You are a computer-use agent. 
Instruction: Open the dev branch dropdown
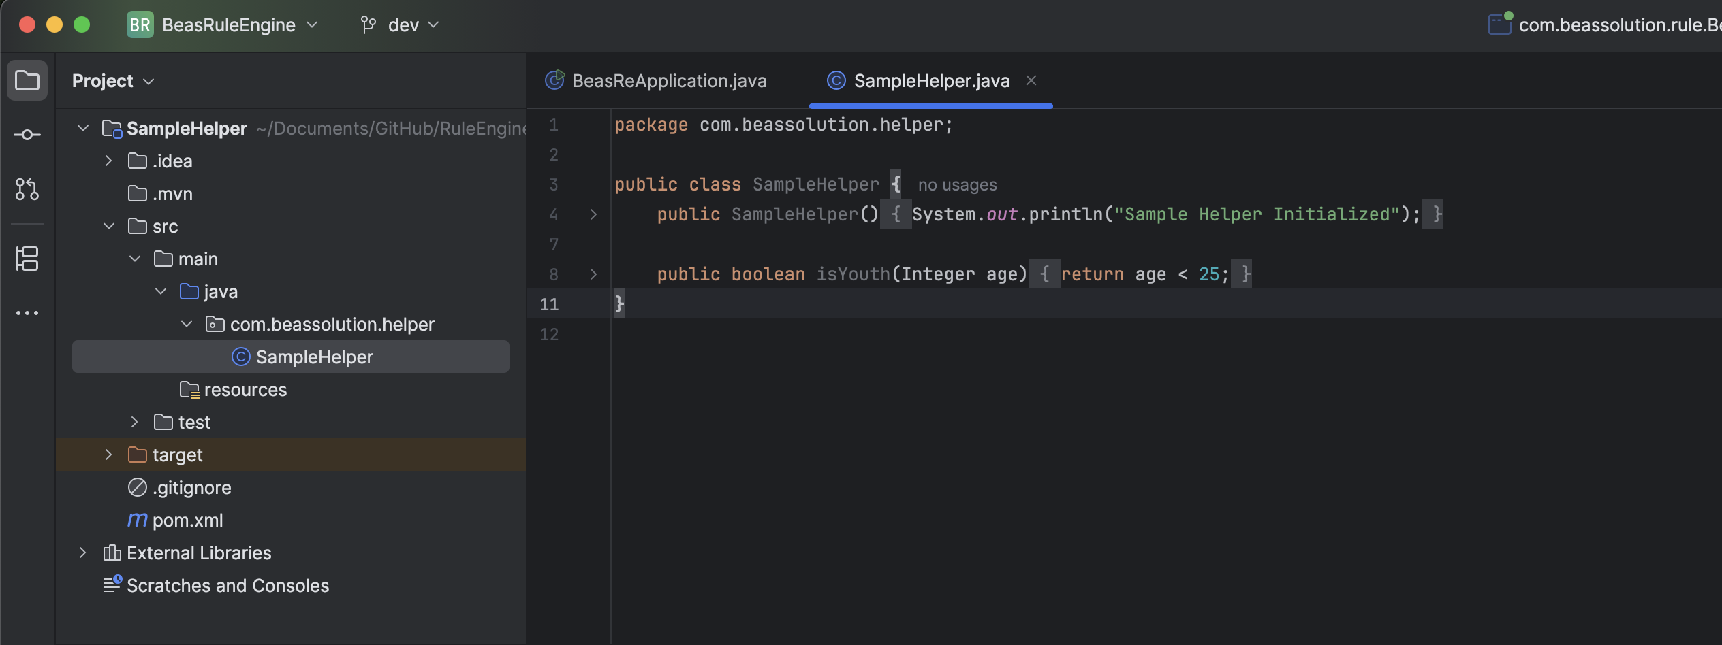400,25
